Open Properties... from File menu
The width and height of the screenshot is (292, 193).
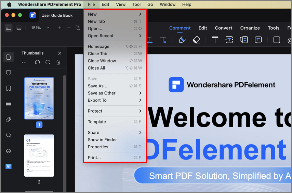(115, 147)
